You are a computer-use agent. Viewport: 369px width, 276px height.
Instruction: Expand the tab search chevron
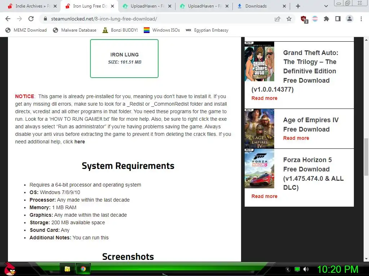[x=326, y=6]
